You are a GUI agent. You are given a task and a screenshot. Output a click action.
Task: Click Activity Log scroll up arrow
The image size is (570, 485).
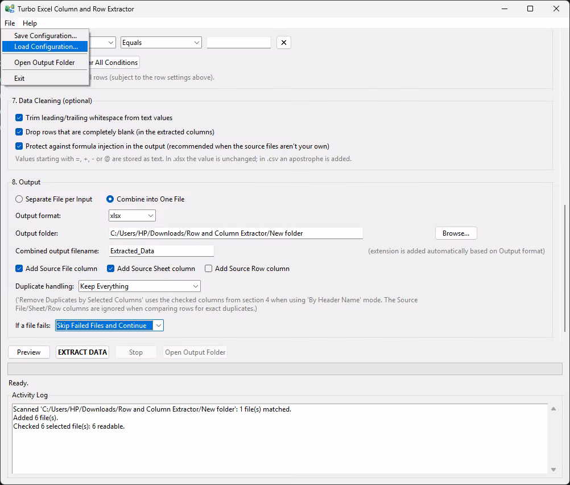tap(554, 409)
